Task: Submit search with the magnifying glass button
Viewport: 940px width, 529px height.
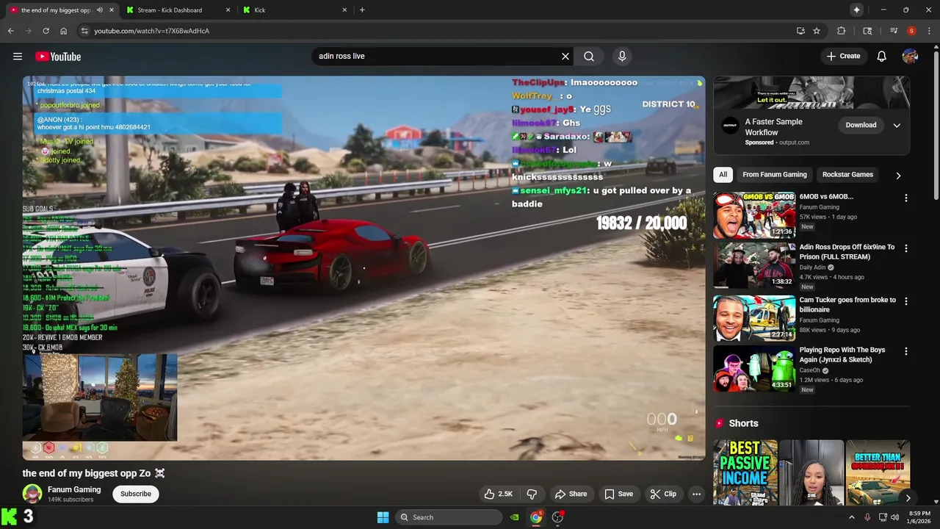Action: point(589,56)
